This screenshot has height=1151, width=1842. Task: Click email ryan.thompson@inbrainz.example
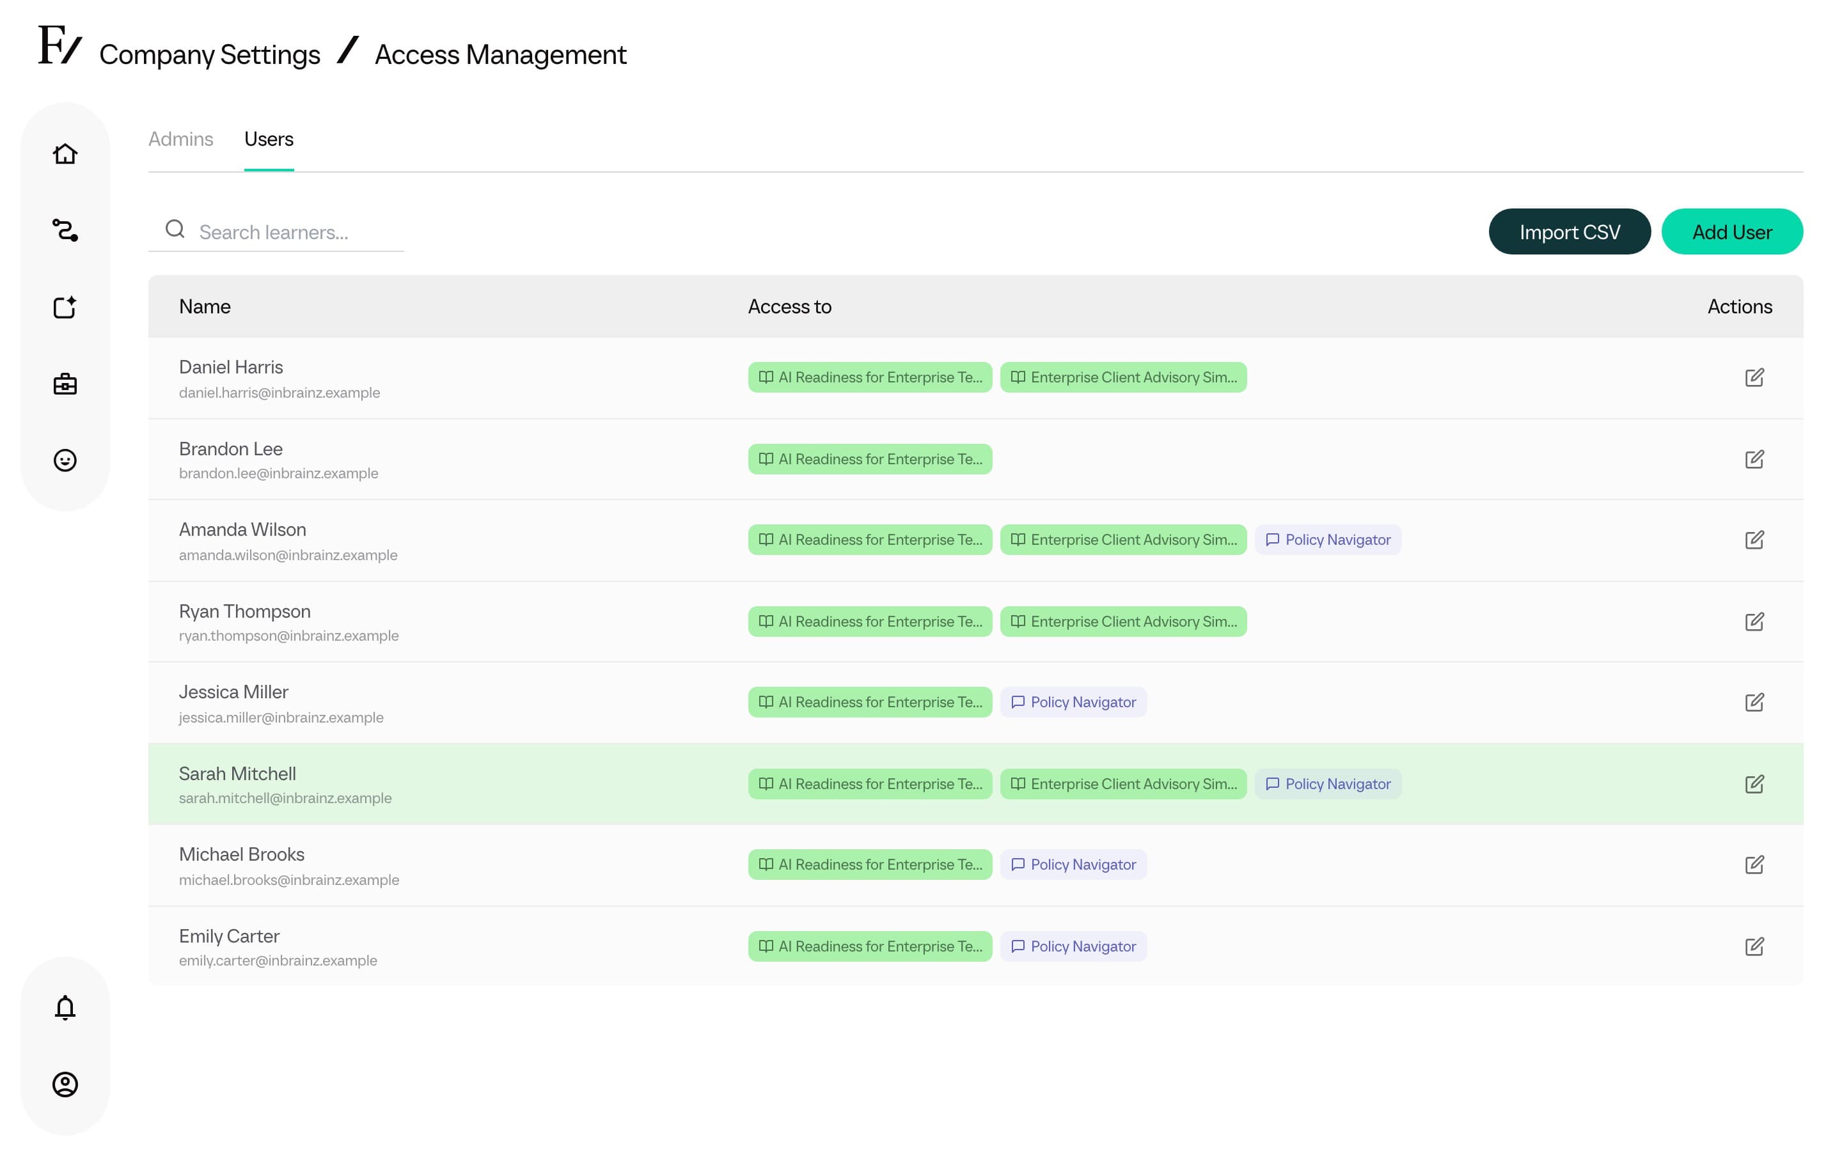(x=288, y=636)
